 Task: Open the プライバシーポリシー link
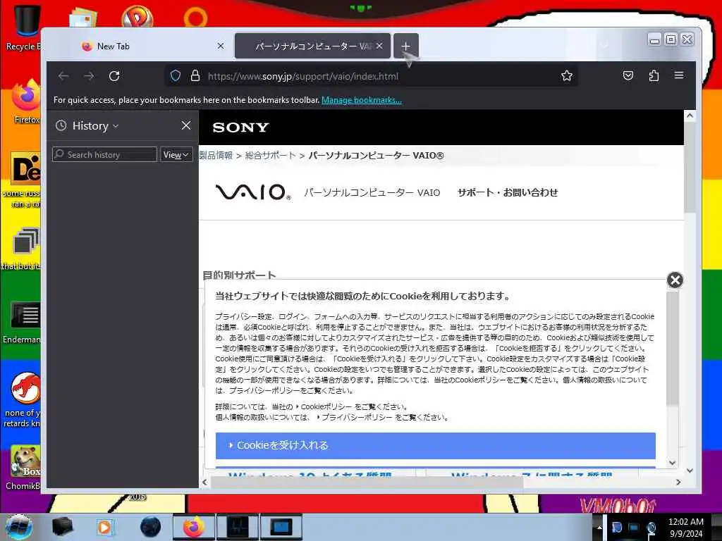coord(356,417)
